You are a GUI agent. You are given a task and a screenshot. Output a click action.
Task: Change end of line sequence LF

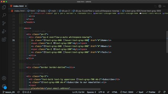(108, 92)
